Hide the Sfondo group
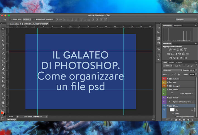The image size is (198, 135). 164,106
